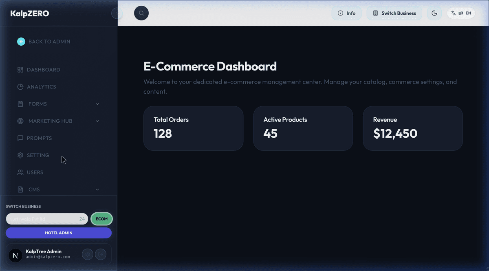
Task: Open account settings gear beside KalpTree Admin
Action: tap(87, 254)
